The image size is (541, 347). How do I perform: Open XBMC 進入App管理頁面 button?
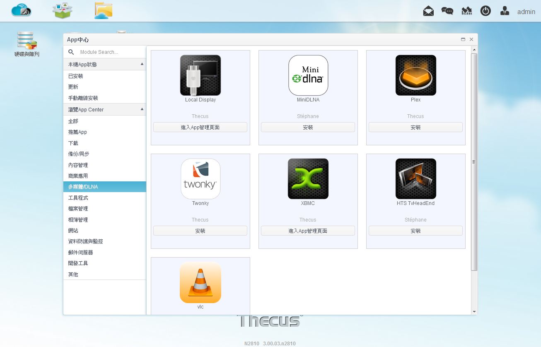coord(308,231)
